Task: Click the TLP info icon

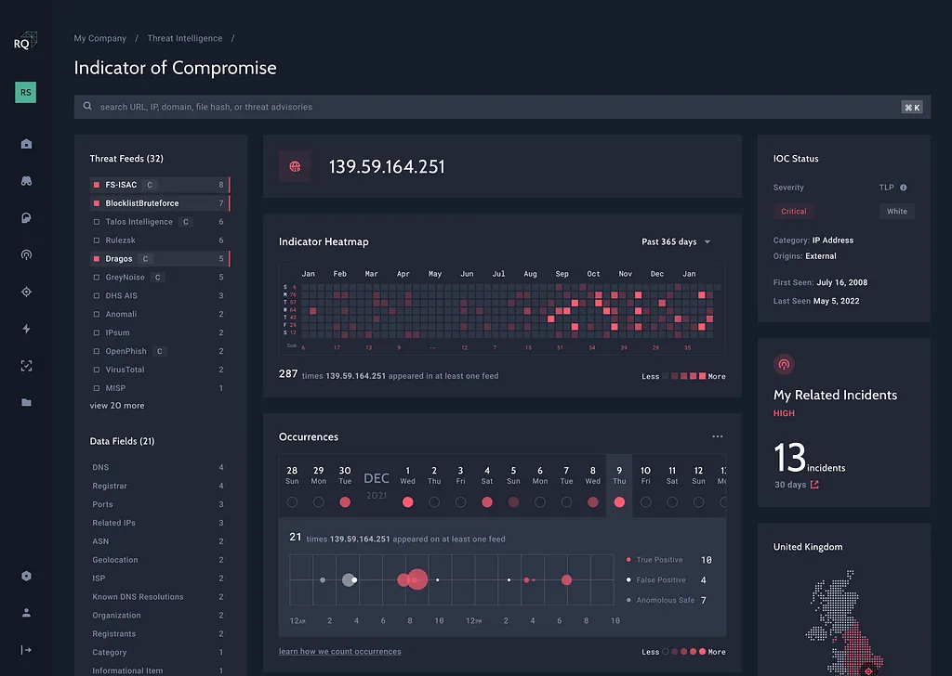Action: coord(904,188)
